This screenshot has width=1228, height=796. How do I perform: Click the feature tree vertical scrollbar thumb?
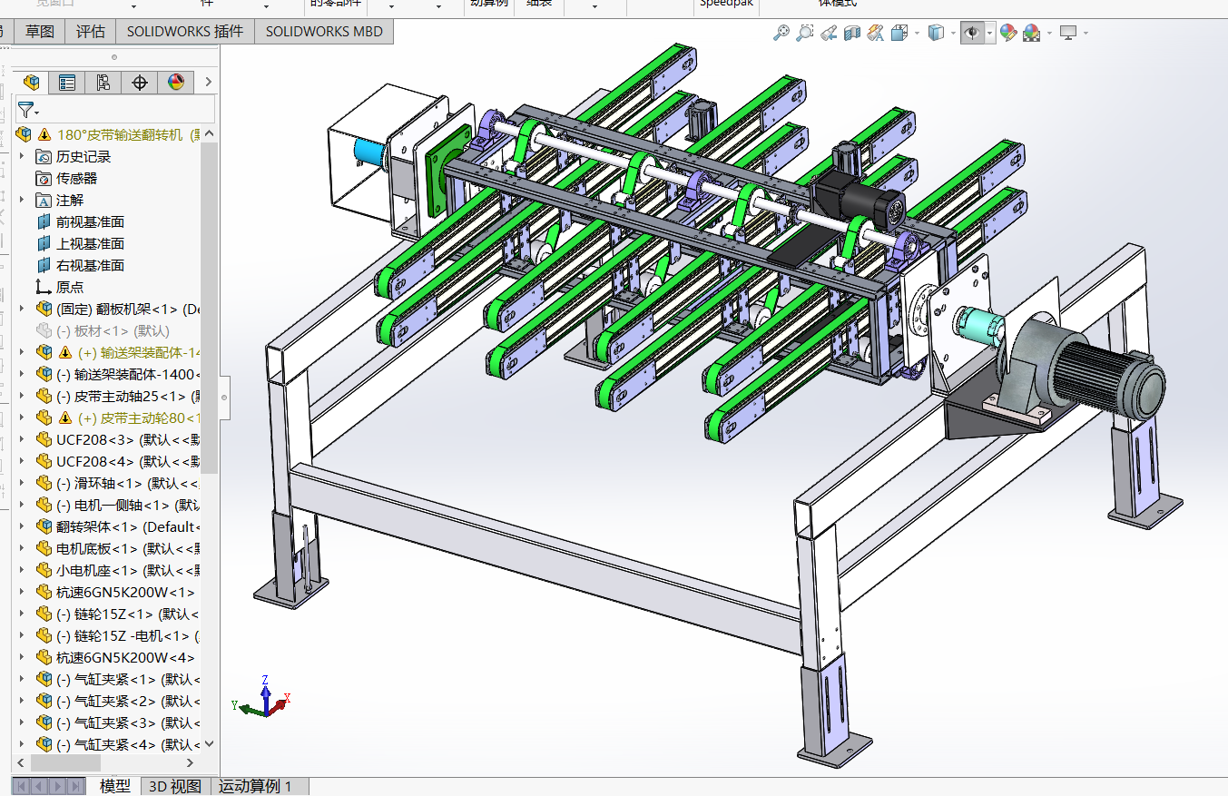[x=210, y=308]
